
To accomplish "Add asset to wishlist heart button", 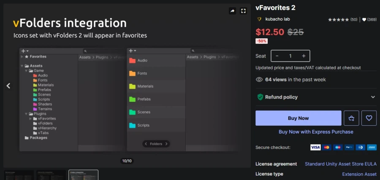I will pos(369,118).
